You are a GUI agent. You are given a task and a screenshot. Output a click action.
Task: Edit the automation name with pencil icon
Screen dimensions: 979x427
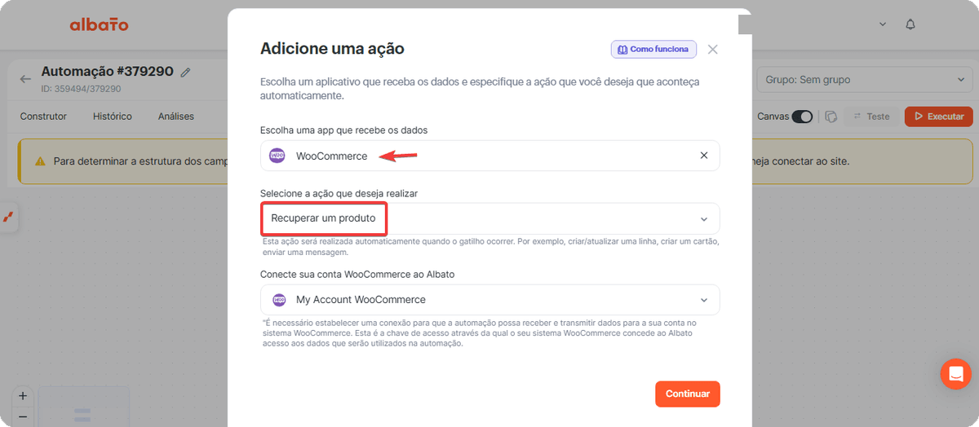click(x=186, y=73)
